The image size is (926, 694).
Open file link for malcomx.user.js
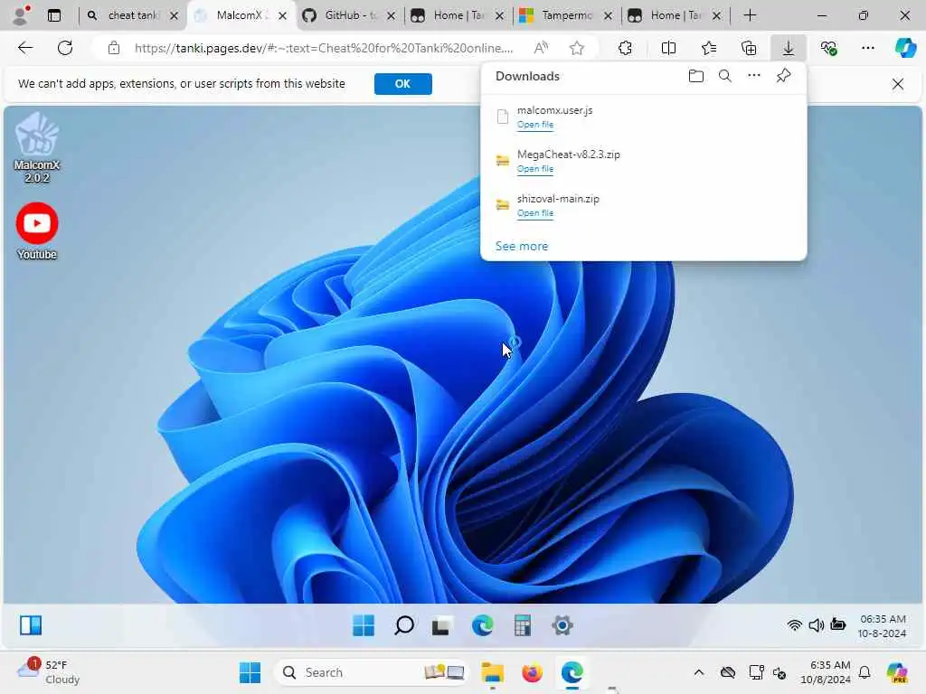coord(535,125)
